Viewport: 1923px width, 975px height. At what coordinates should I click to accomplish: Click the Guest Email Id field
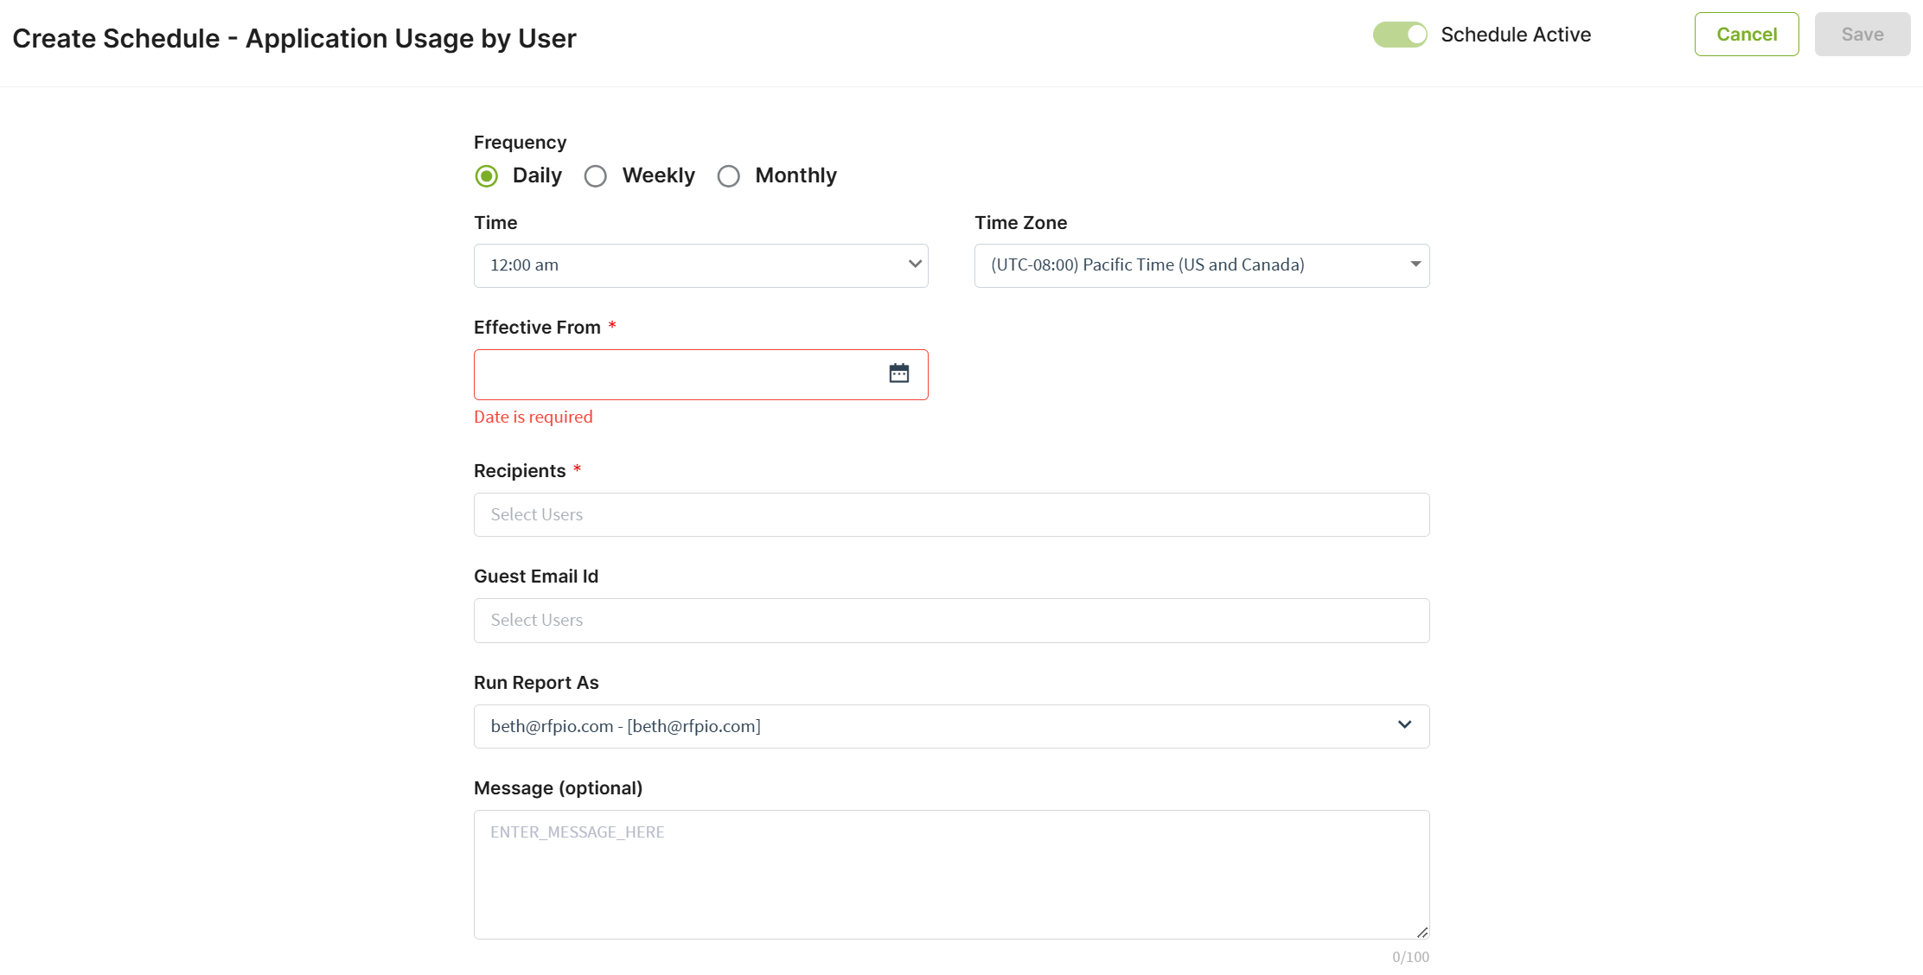tap(951, 620)
